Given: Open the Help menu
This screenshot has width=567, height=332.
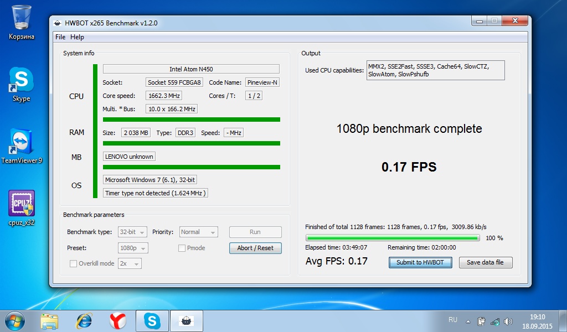Looking at the screenshot, I should pos(77,37).
